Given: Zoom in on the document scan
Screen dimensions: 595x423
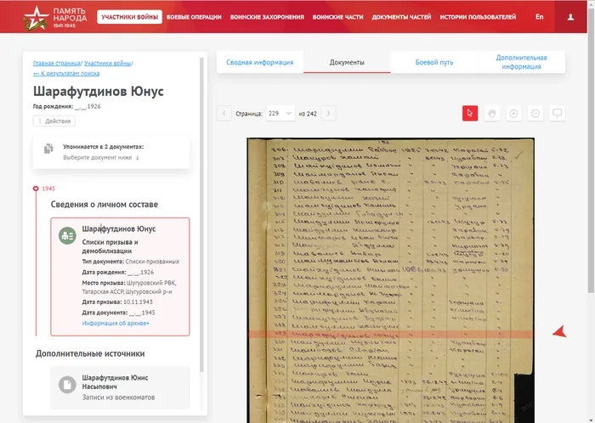Looking at the screenshot, I should point(513,113).
